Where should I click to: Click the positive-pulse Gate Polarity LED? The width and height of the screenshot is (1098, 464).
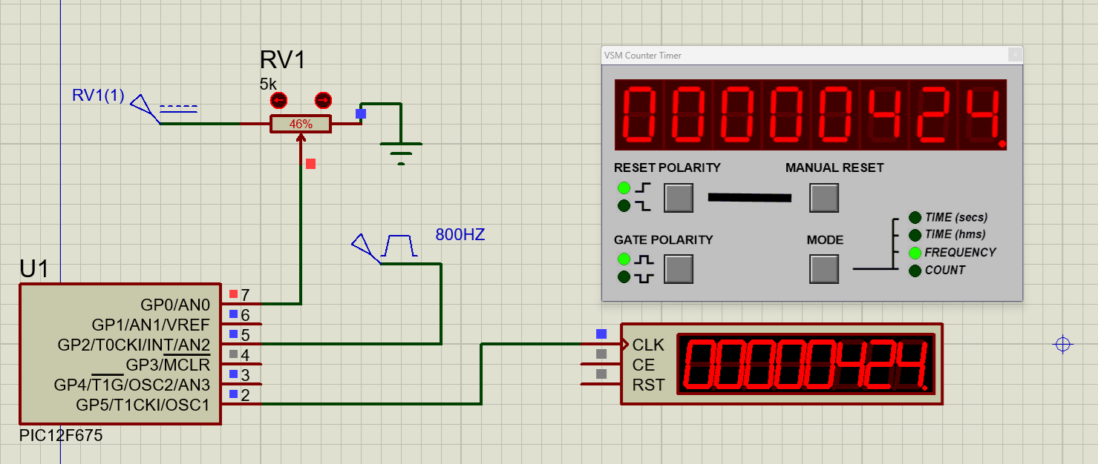(x=624, y=259)
